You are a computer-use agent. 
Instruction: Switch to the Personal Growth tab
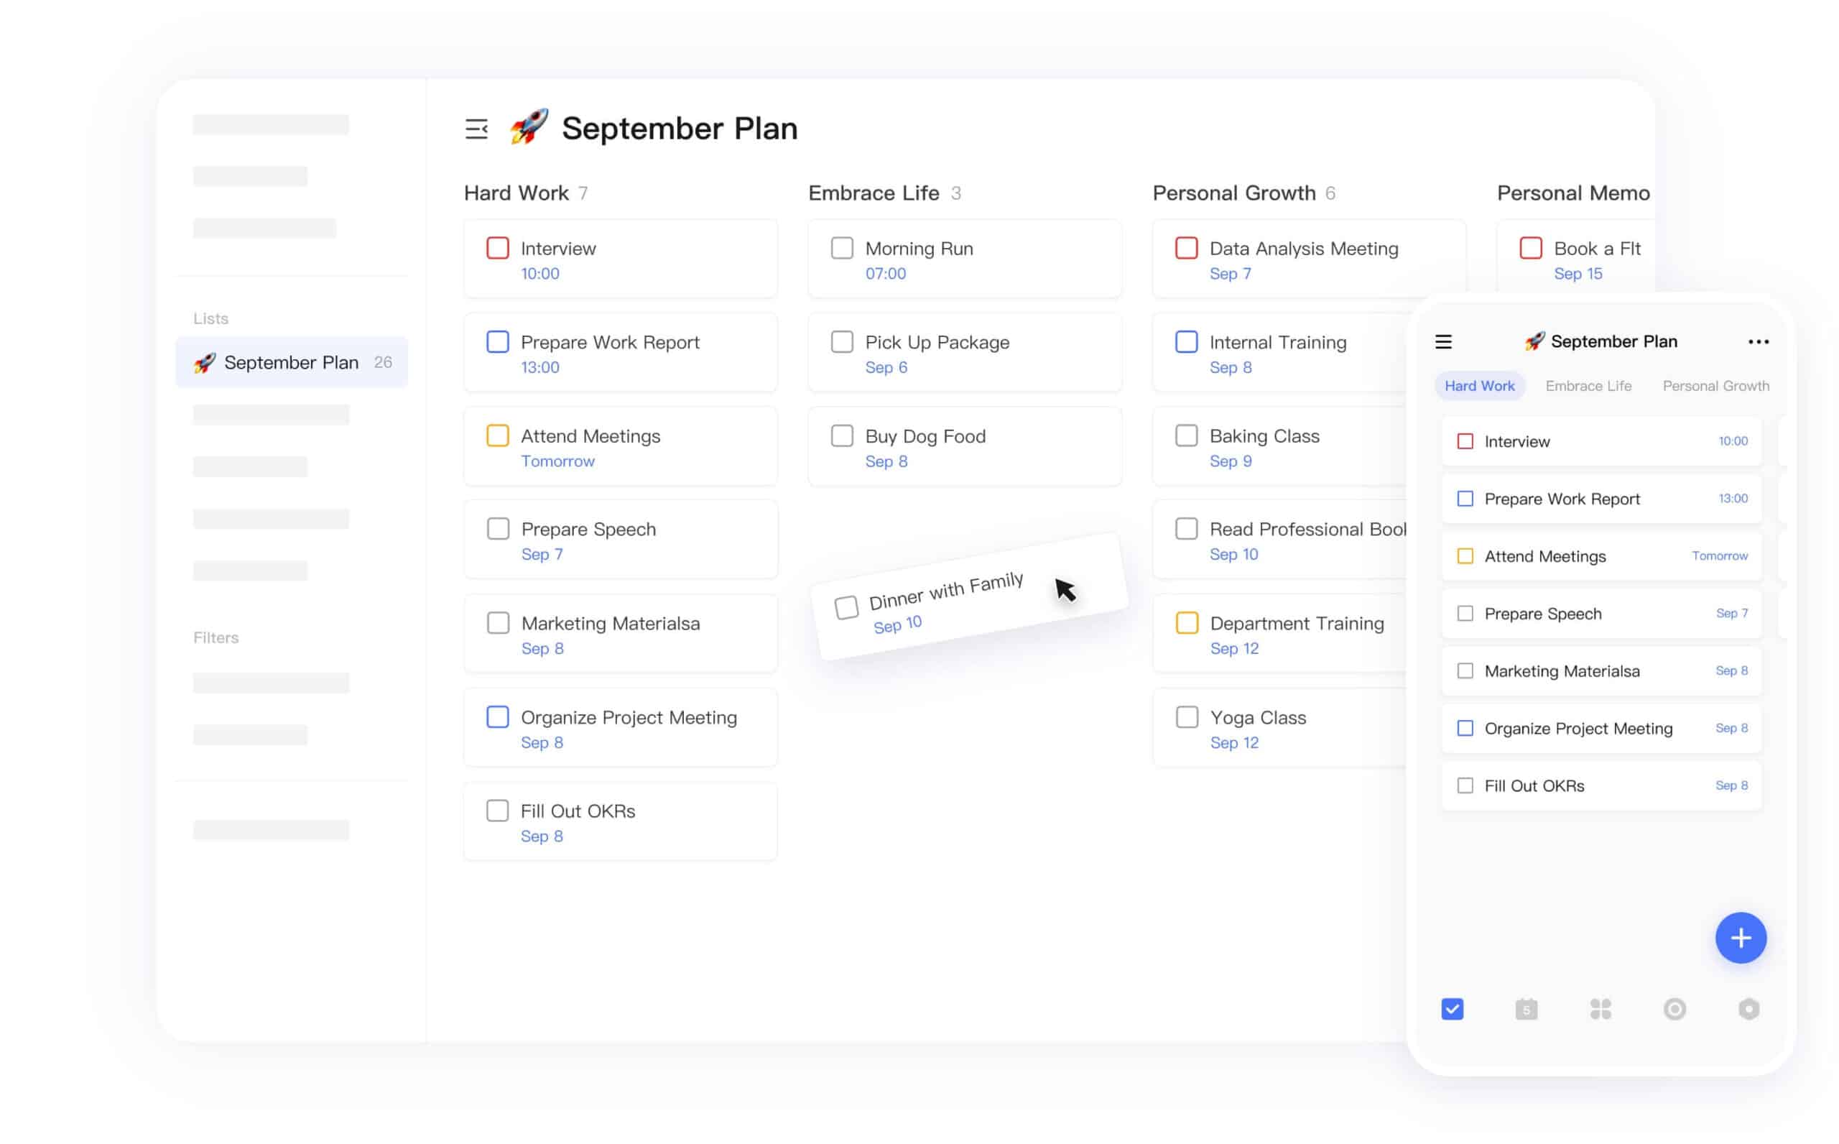[x=1715, y=386]
